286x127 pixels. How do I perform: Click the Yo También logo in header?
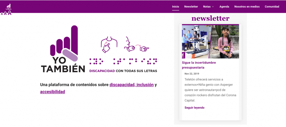coord(9,6)
